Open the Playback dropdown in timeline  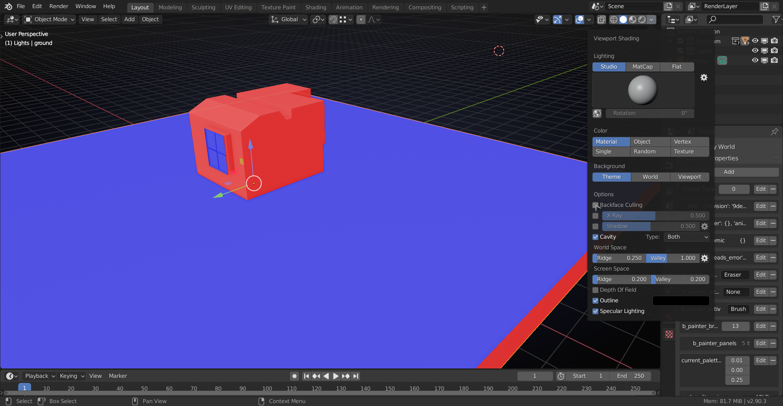point(40,376)
